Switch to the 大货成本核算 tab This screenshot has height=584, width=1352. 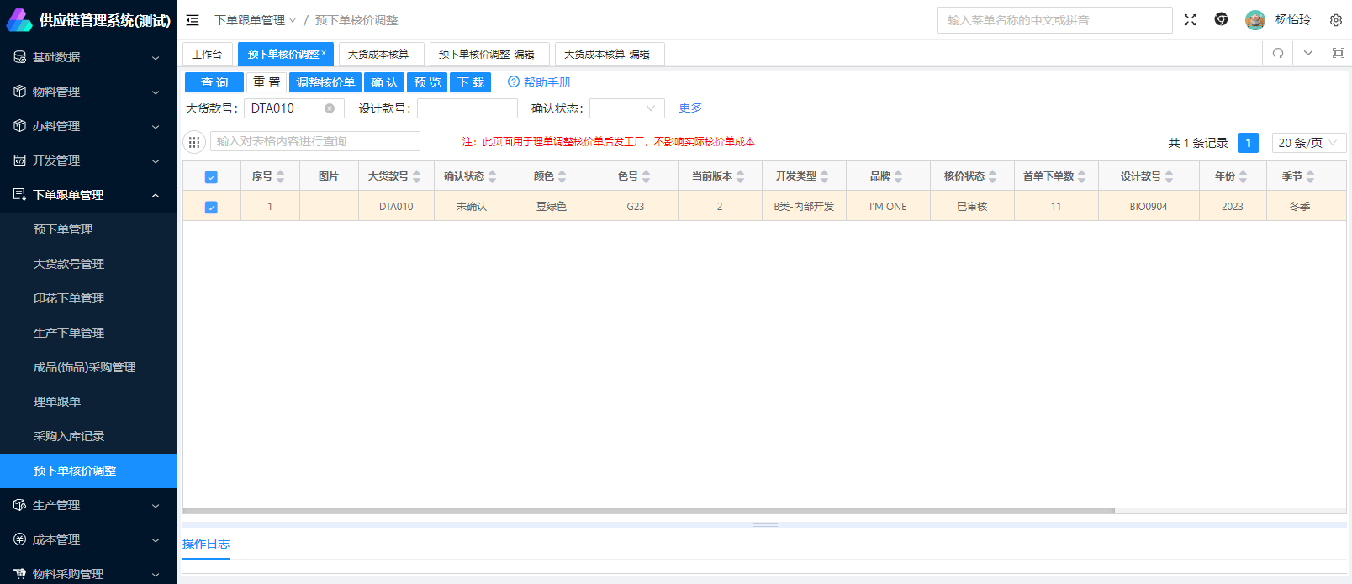pyautogui.click(x=378, y=54)
